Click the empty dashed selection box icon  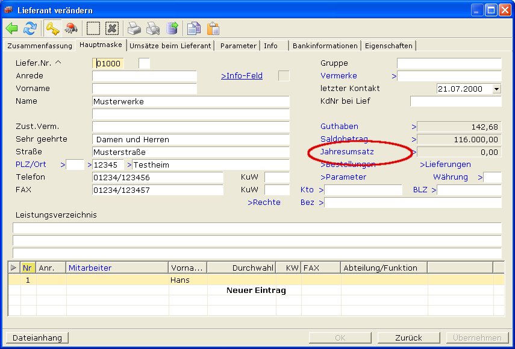tap(93, 28)
